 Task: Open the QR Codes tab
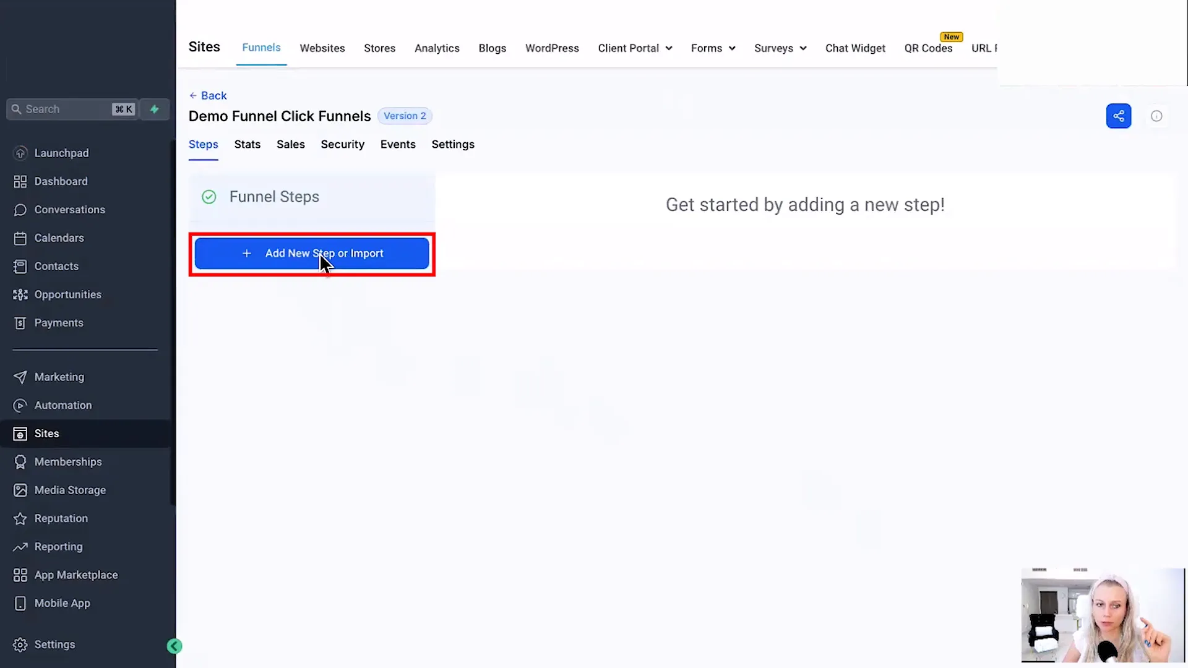(928, 48)
